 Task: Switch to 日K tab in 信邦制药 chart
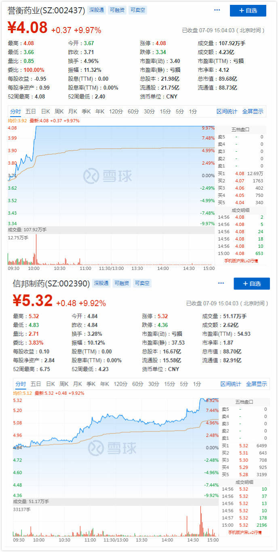(x=50, y=384)
